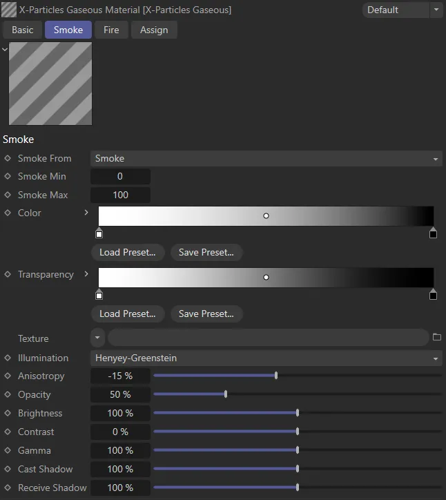Click Load Preset under Color gradient

128,252
